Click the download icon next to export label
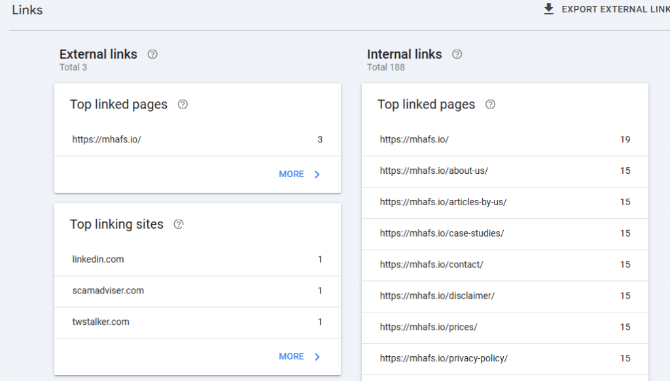The height and width of the screenshot is (381, 670). coord(548,9)
